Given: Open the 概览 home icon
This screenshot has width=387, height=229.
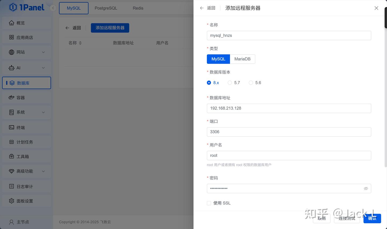Looking at the screenshot, I should click(12, 23).
